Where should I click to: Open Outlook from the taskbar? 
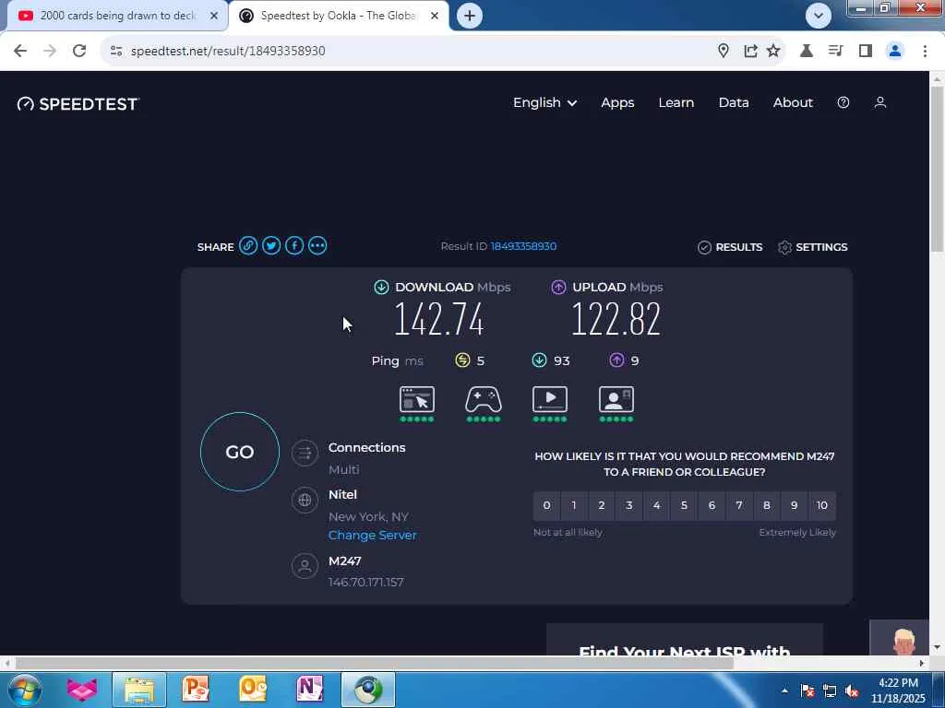pyautogui.click(x=253, y=690)
